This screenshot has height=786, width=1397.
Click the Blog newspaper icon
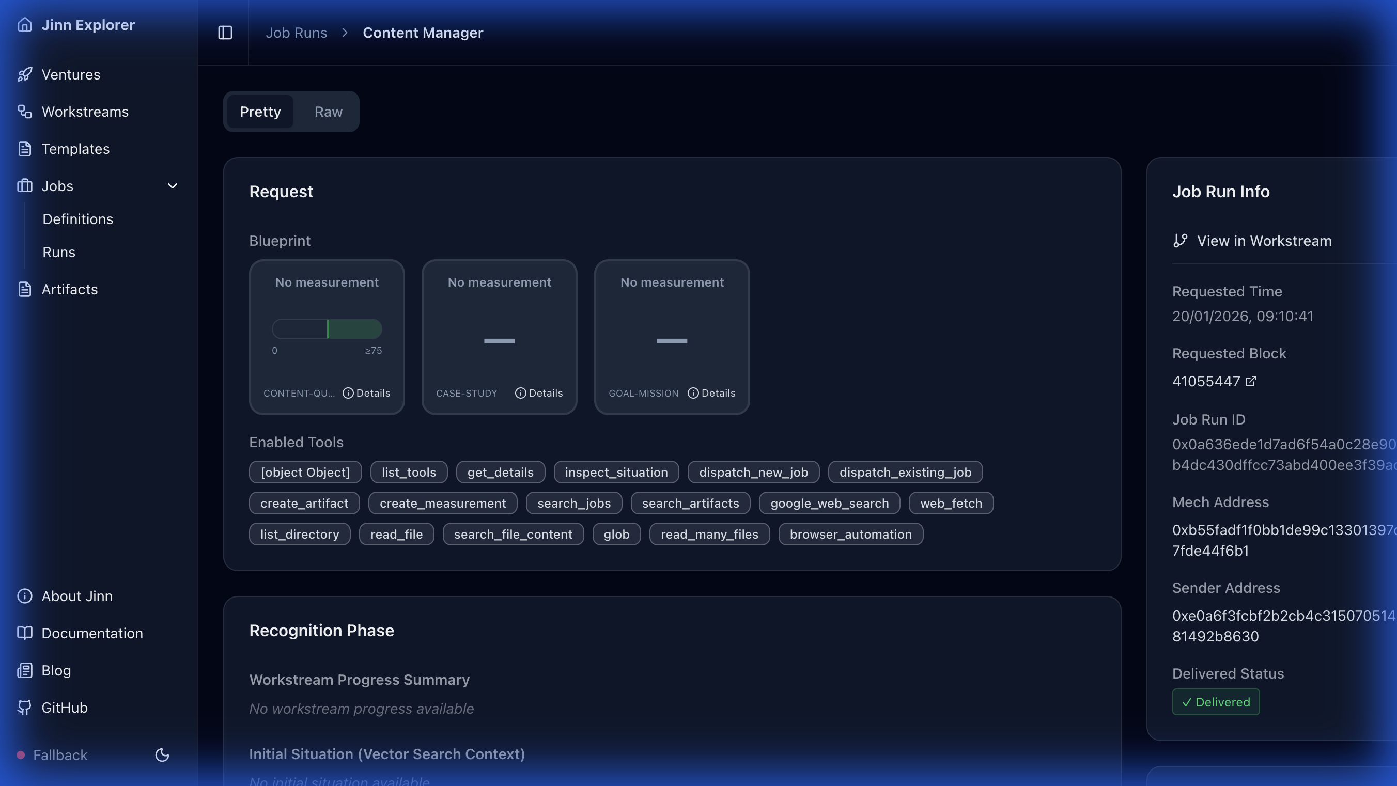(x=24, y=670)
